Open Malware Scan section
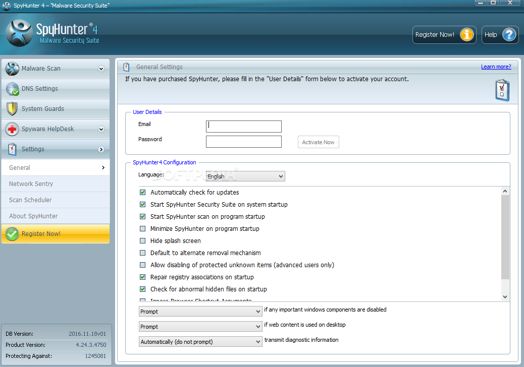This screenshot has width=524, height=367. tap(56, 69)
